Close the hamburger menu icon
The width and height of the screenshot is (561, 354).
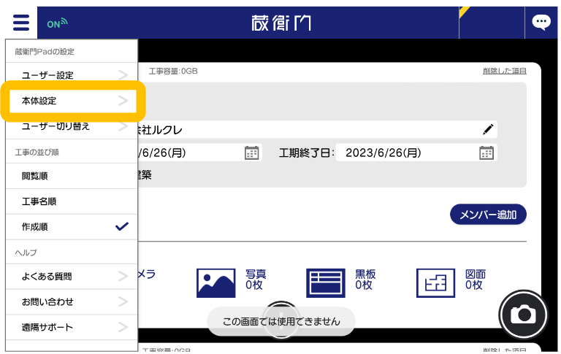tap(21, 23)
